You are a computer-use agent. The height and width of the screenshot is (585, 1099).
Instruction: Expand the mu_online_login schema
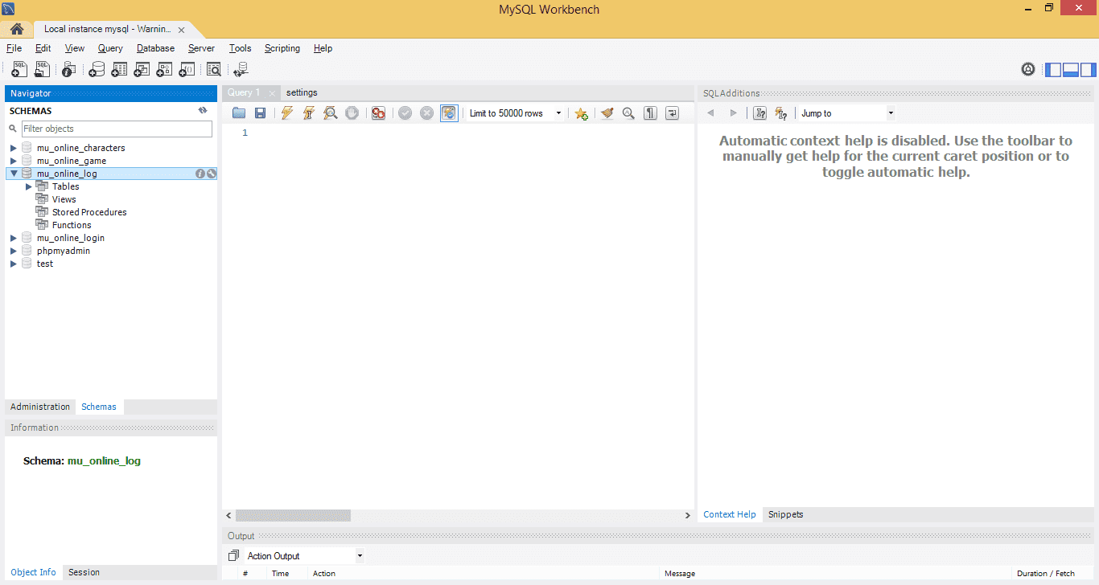point(14,238)
